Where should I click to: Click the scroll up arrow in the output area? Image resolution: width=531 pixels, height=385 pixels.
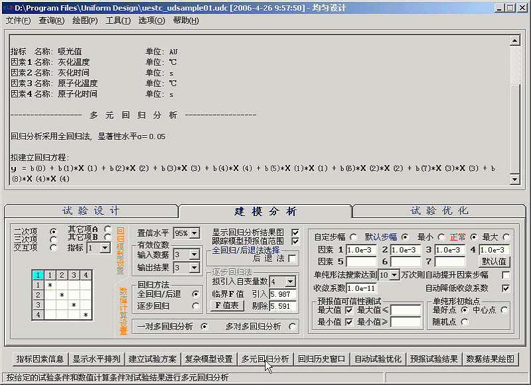coord(514,41)
